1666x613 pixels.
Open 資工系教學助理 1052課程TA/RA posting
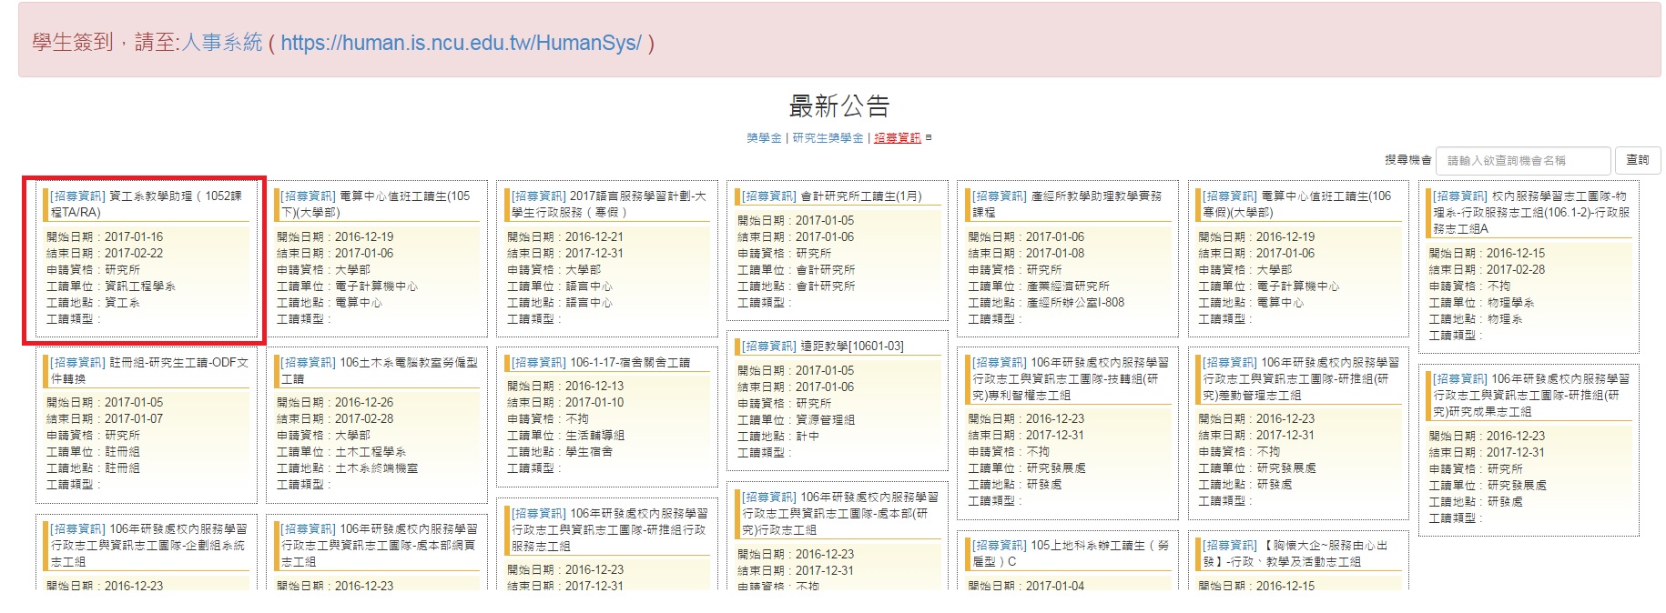(146, 204)
